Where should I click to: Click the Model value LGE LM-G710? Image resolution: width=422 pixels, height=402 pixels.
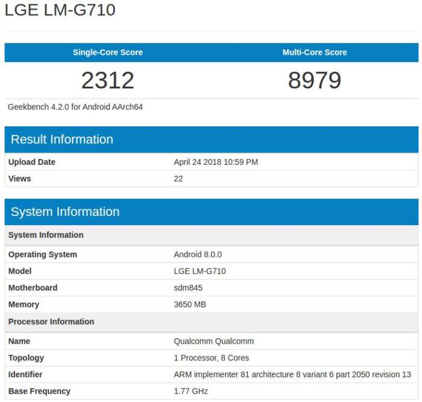coord(200,271)
